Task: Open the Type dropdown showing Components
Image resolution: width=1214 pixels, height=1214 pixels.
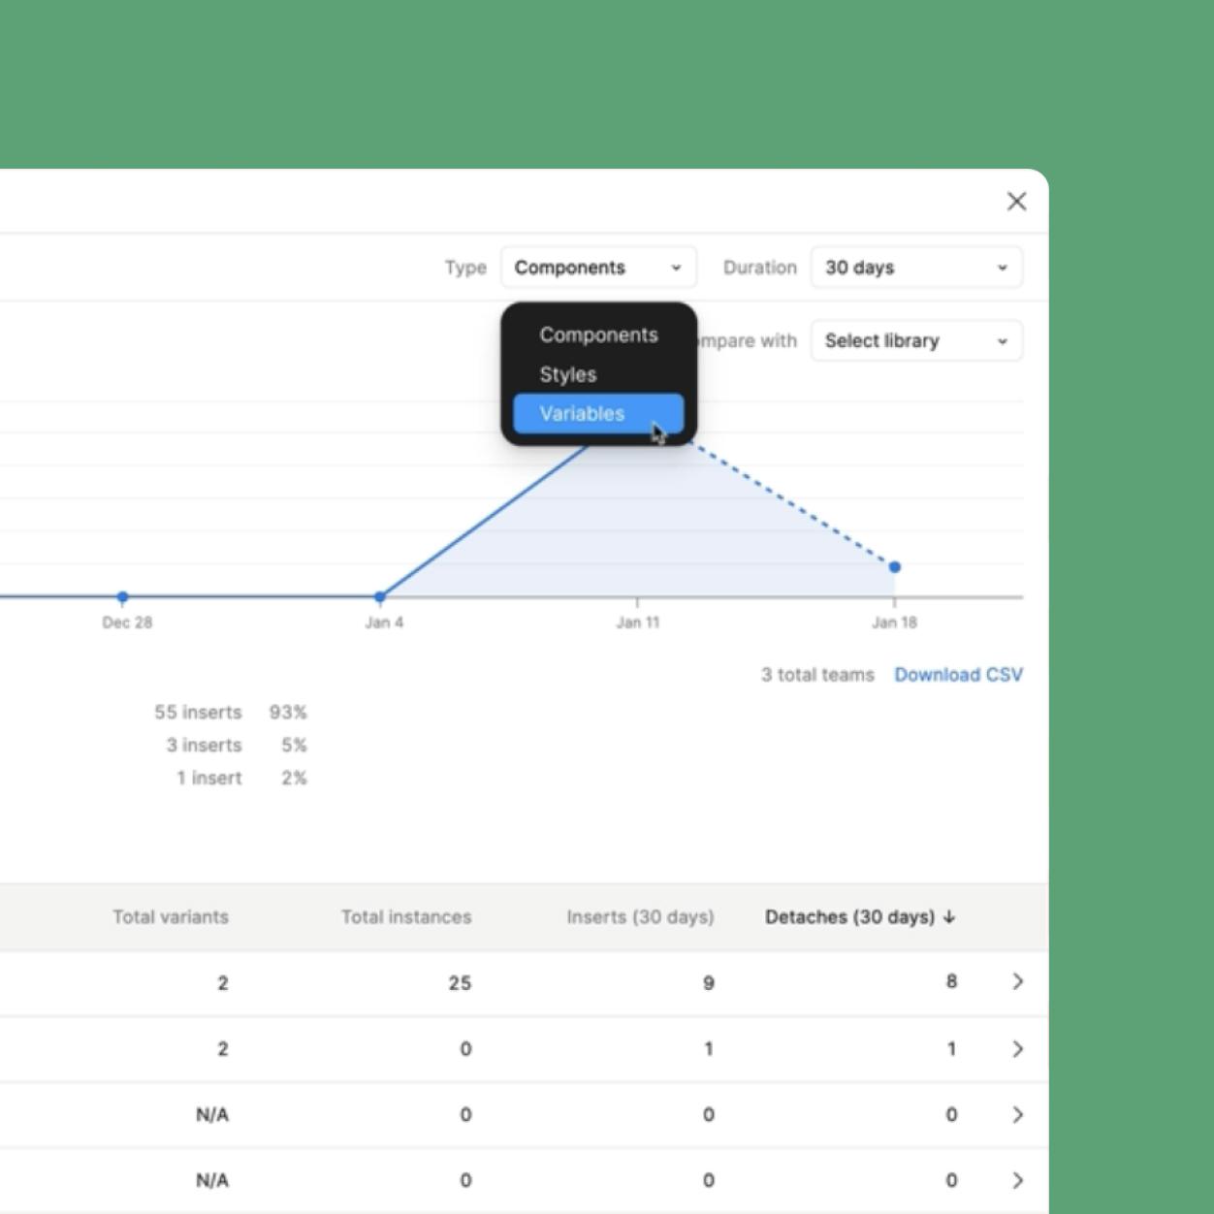Action: (x=598, y=268)
